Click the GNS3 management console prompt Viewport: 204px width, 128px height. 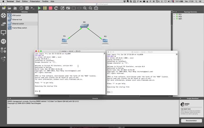(8, 107)
